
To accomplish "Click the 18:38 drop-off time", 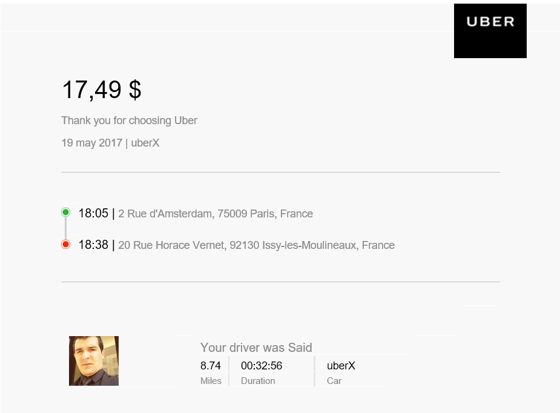I will click(93, 245).
